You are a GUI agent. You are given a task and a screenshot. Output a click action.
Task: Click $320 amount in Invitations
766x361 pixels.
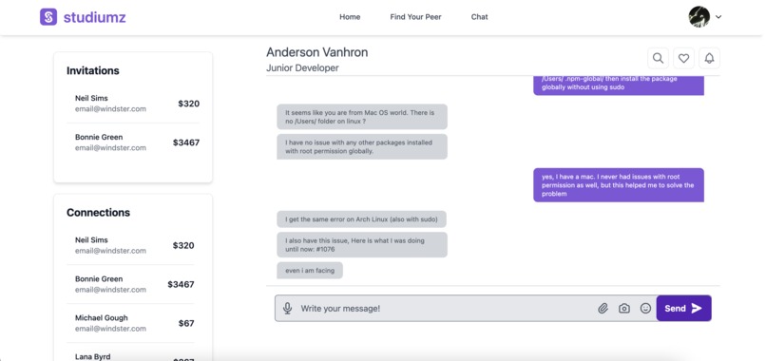(188, 104)
